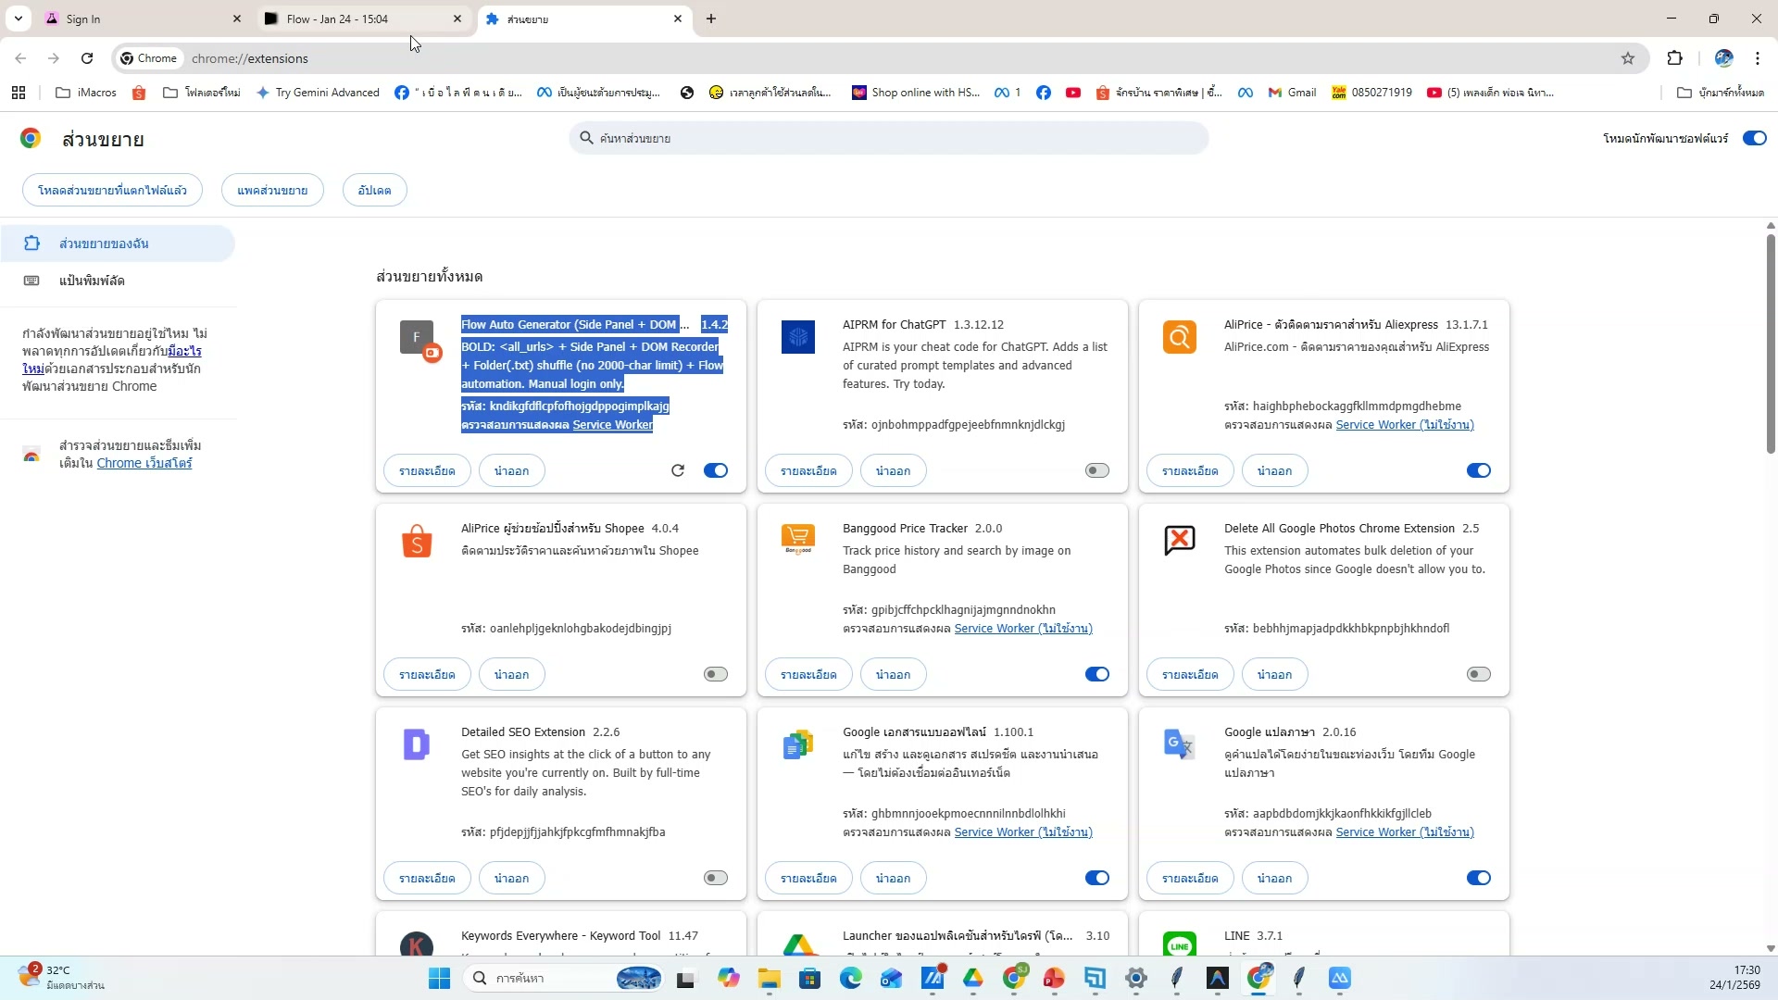
Task: Open the apps grid icon in bookmarks bar
Action: [19, 93]
